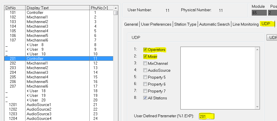Uncheck the Operators checkbox

145,50
